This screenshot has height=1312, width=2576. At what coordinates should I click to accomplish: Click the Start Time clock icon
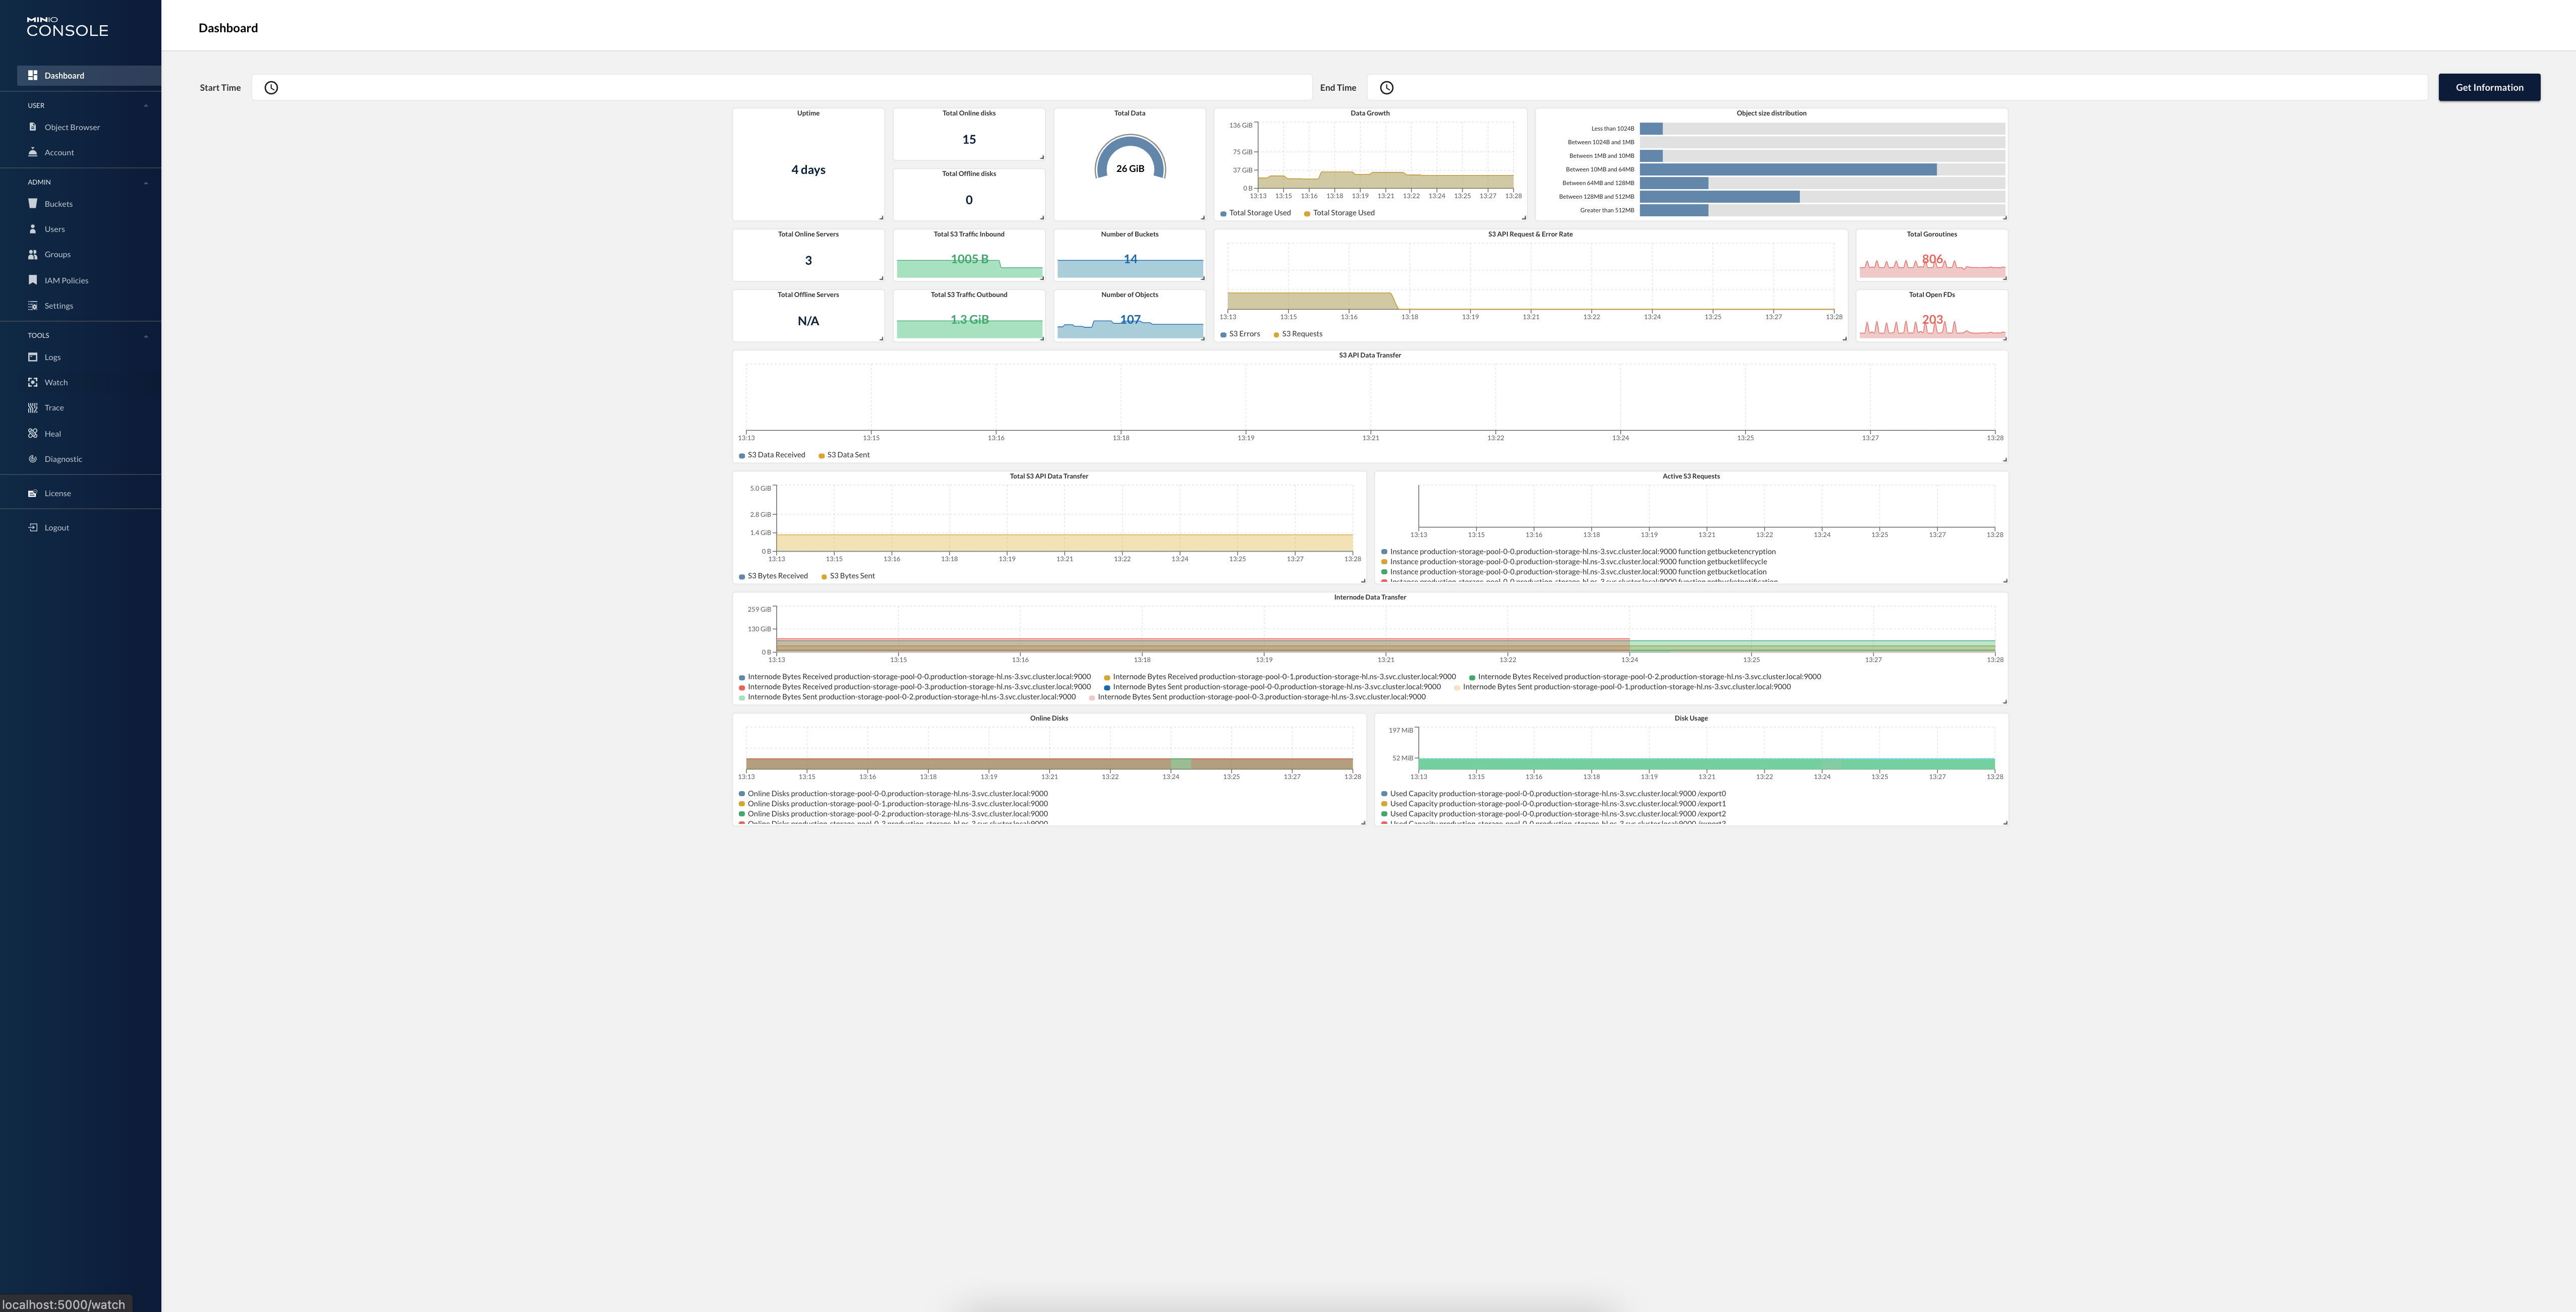click(x=271, y=88)
